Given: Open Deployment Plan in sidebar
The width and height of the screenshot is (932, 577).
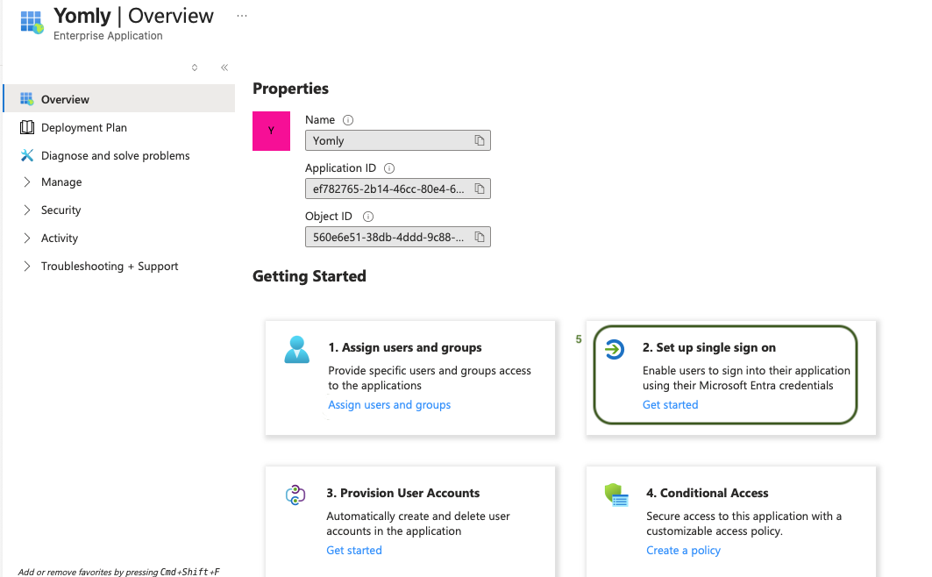Looking at the screenshot, I should (83, 128).
